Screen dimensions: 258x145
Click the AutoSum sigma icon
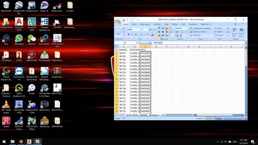pos(228,28)
